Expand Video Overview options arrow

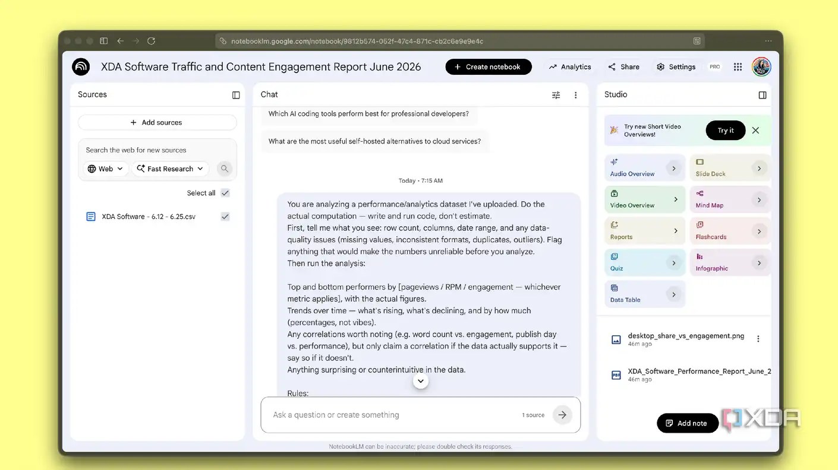(x=675, y=199)
